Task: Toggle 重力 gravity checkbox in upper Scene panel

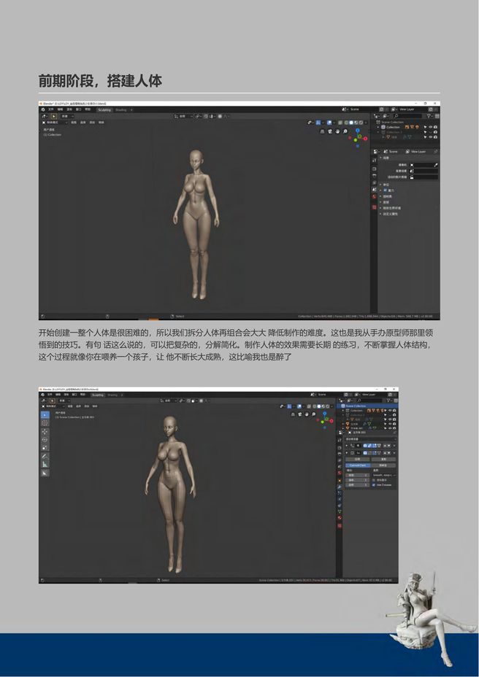Action: pyautogui.click(x=386, y=190)
